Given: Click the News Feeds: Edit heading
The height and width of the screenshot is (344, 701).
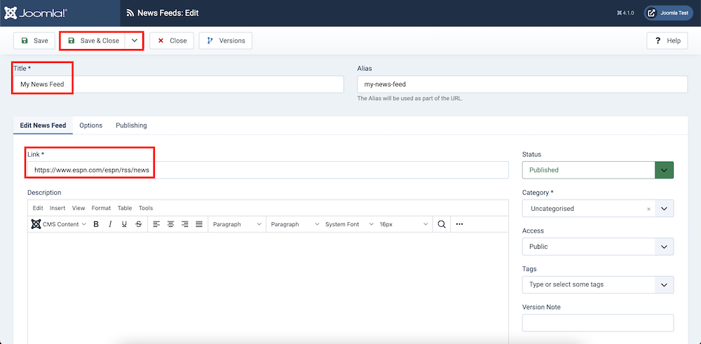Looking at the screenshot, I should point(168,13).
